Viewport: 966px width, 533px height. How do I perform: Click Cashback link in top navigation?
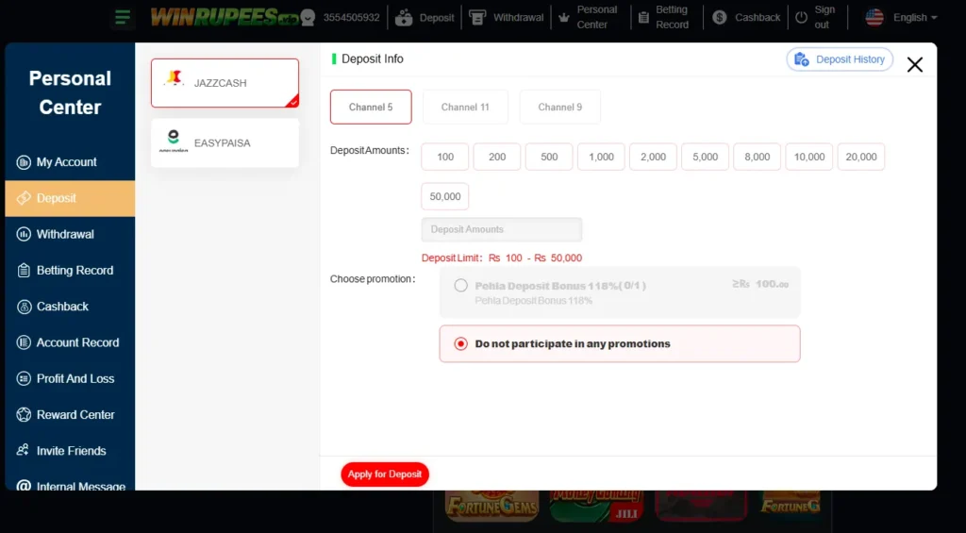coord(758,17)
